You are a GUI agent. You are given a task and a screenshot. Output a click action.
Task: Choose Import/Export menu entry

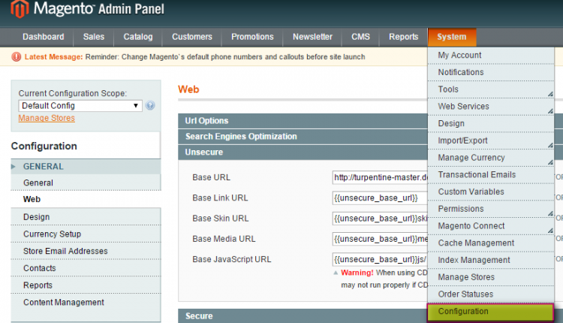[x=491, y=140]
